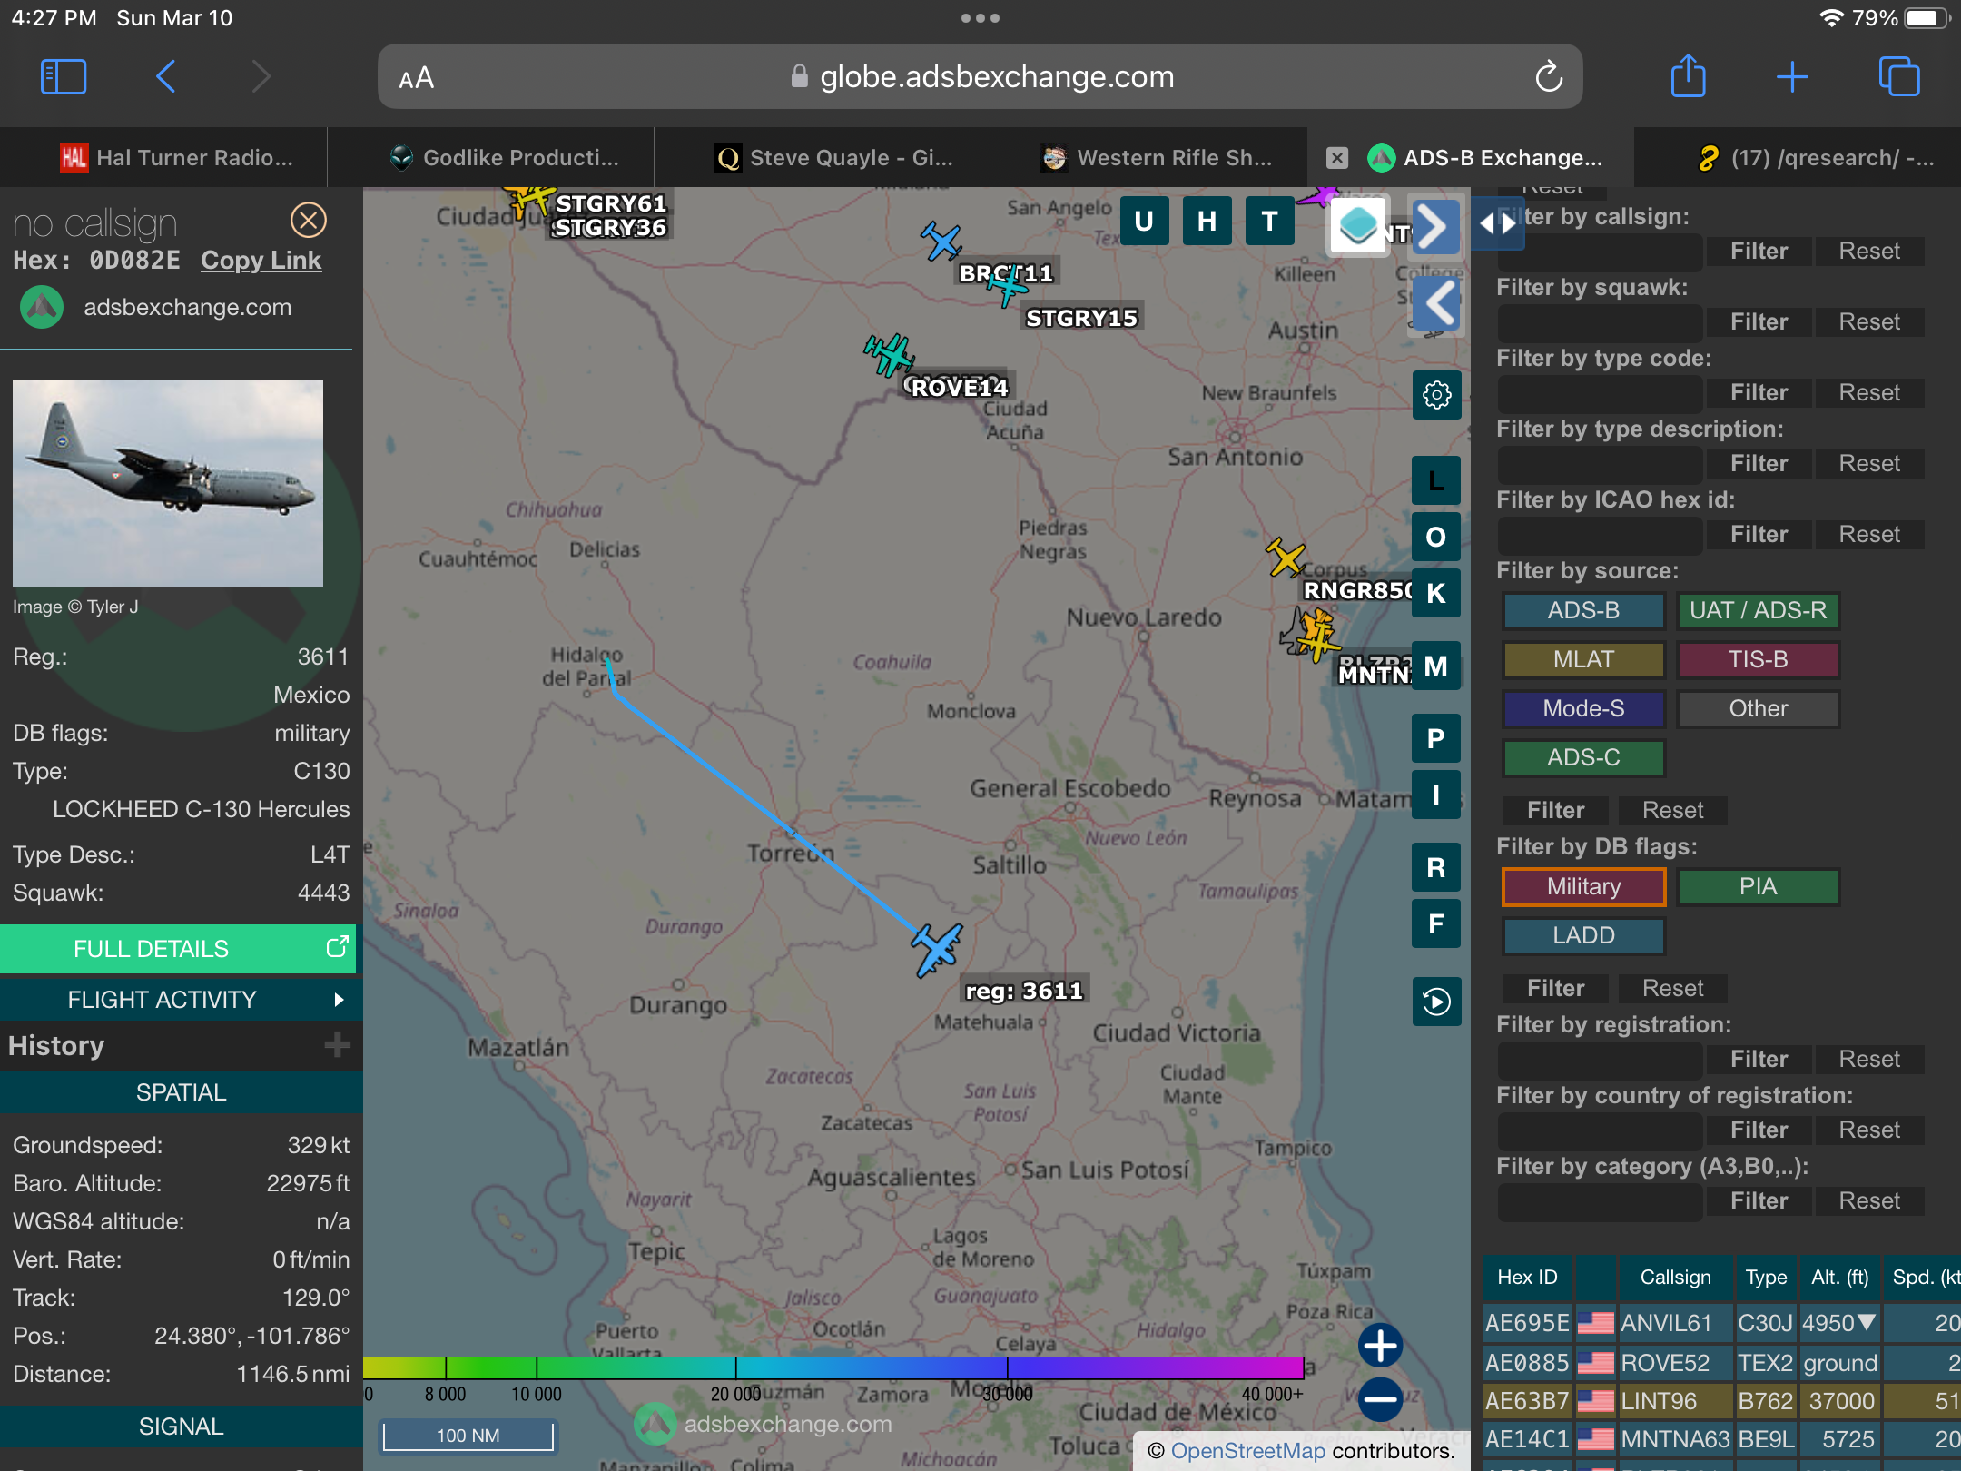Open a new Safari tab
This screenshot has width=1961, height=1471.
[x=1792, y=77]
